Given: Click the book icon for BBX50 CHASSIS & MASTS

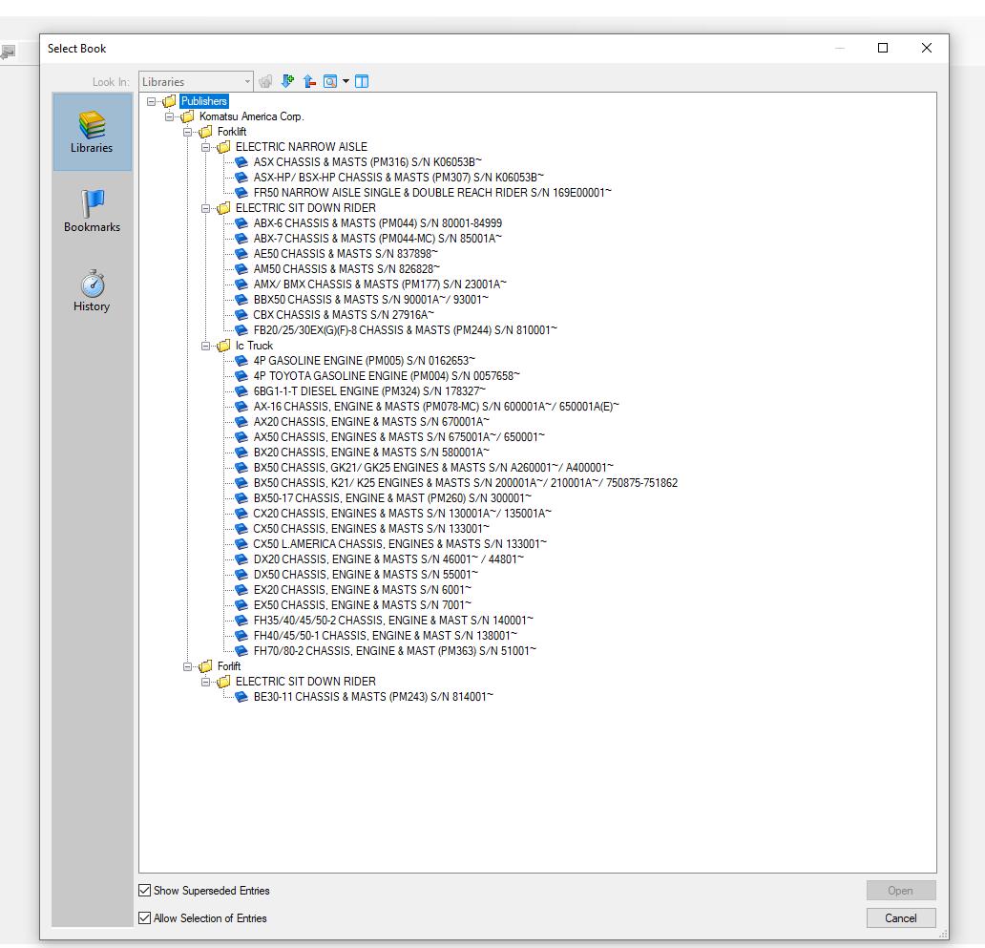Looking at the screenshot, I should point(241,300).
